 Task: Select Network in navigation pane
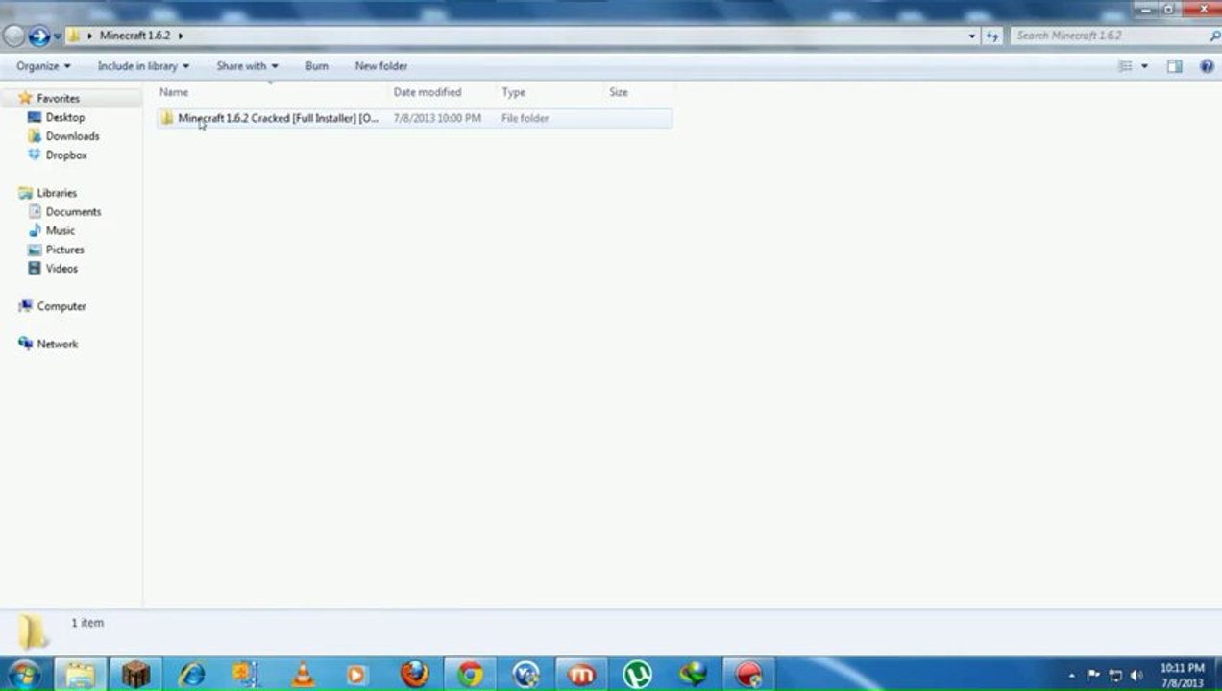pyautogui.click(x=57, y=344)
